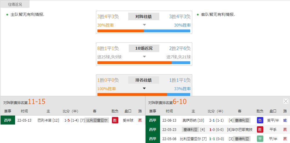Click the 对阵往绩 button

(x=144, y=16)
